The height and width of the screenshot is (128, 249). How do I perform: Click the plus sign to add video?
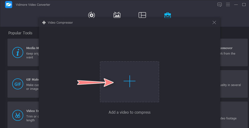129,81
